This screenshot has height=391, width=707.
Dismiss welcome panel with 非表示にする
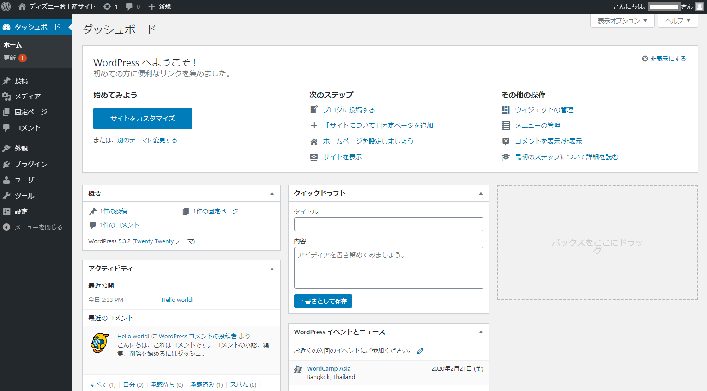[x=664, y=59]
